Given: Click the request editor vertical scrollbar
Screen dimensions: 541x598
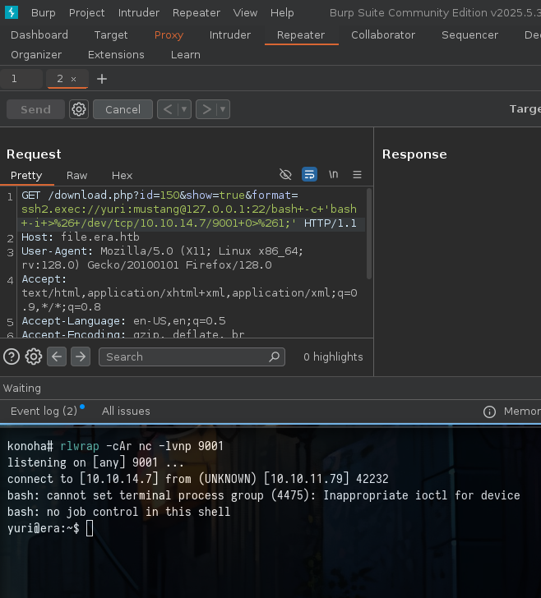Looking at the screenshot, I should pos(369,233).
